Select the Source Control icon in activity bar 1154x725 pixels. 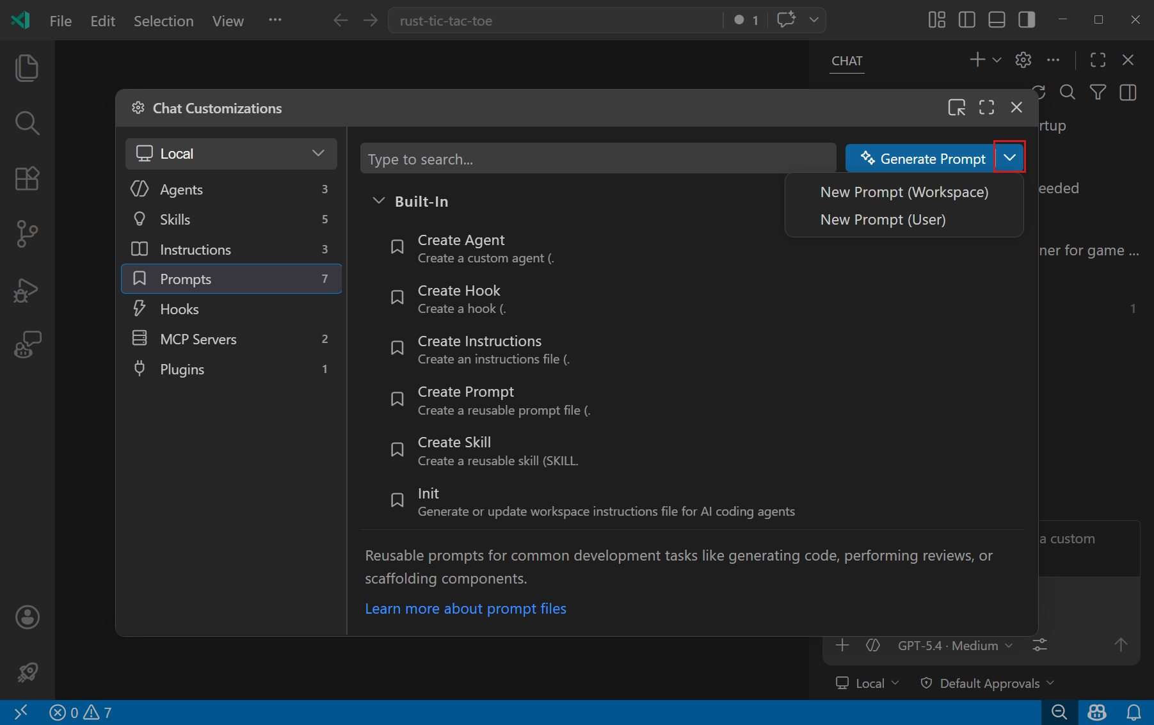coord(27,234)
